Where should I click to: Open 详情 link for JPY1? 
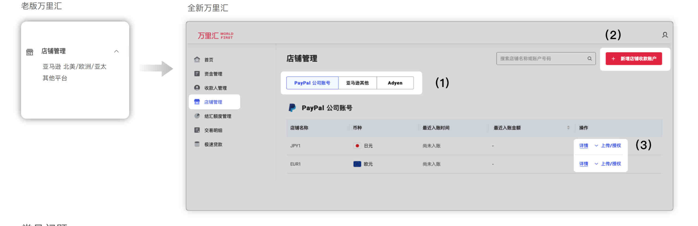[x=583, y=145]
